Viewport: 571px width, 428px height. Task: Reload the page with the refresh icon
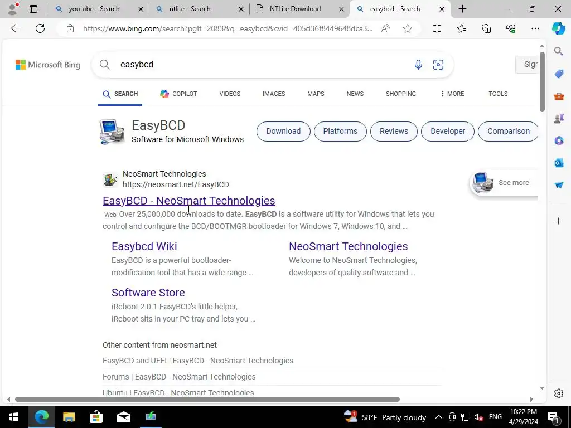tap(40, 28)
